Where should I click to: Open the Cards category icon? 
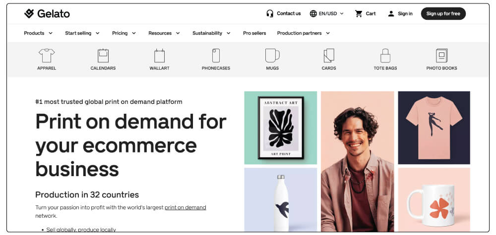329,55
